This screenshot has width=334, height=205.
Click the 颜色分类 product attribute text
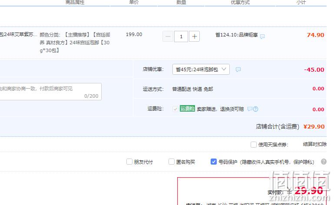(75, 43)
